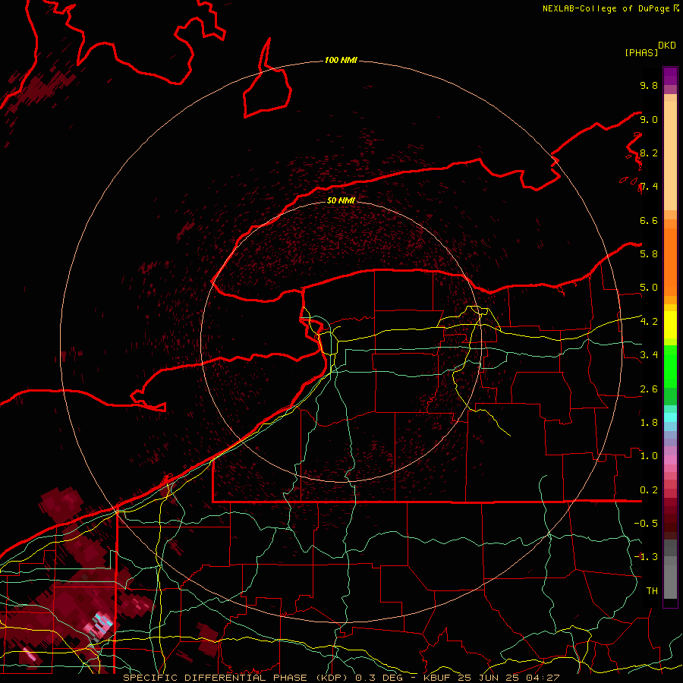The image size is (683, 683).
Task: Click the 6.6 value on the color scale
Action: tap(649, 220)
